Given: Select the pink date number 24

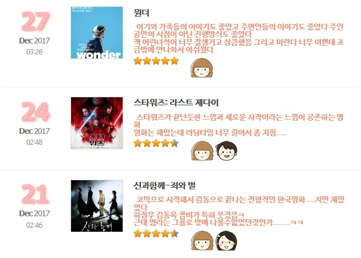Looking at the screenshot, I should pyautogui.click(x=35, y=112).
